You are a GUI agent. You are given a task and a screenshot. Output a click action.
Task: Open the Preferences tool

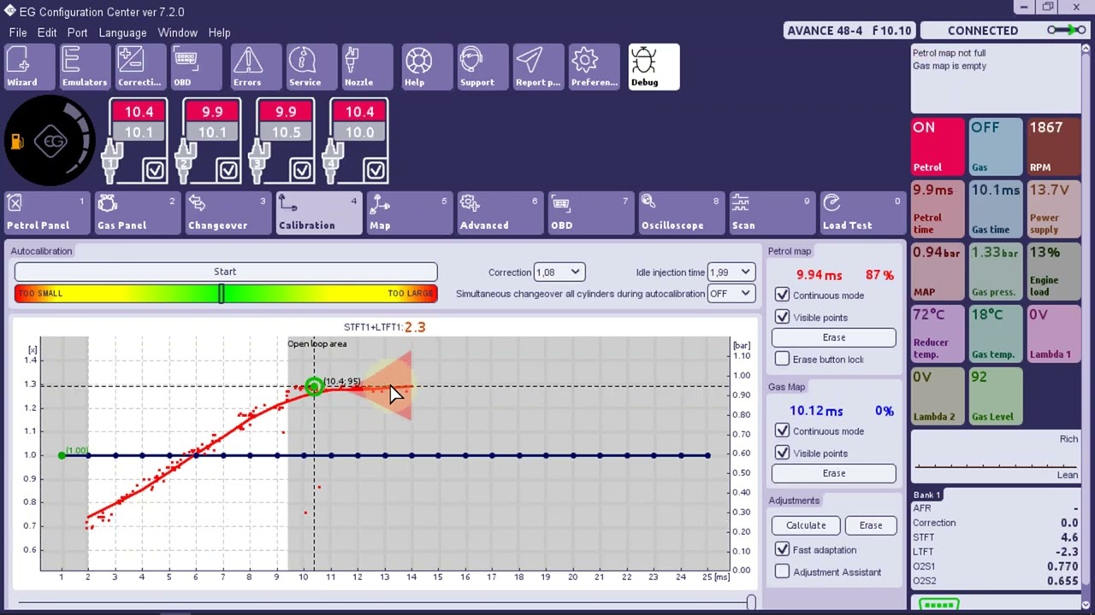(593, 67)
